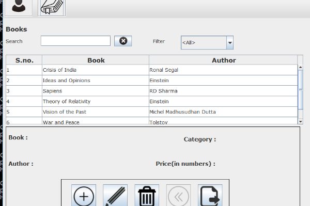Screen dimensions: 310x206
Task: Click the Price(in numbers) : label
Action: [x=185, y=164]
